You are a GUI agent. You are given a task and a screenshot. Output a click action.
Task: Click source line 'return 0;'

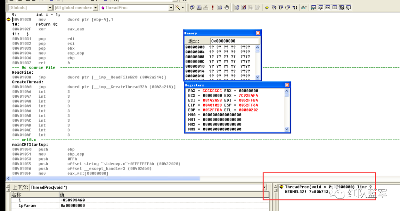(47, 24)
